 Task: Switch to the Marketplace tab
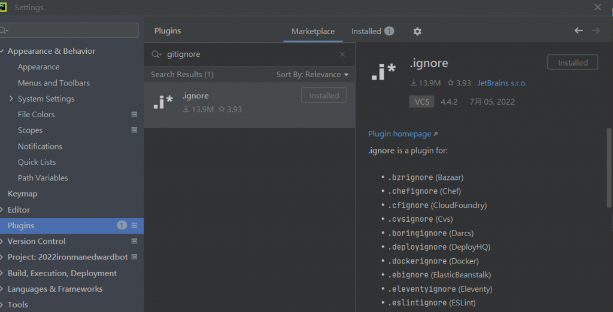312,31
